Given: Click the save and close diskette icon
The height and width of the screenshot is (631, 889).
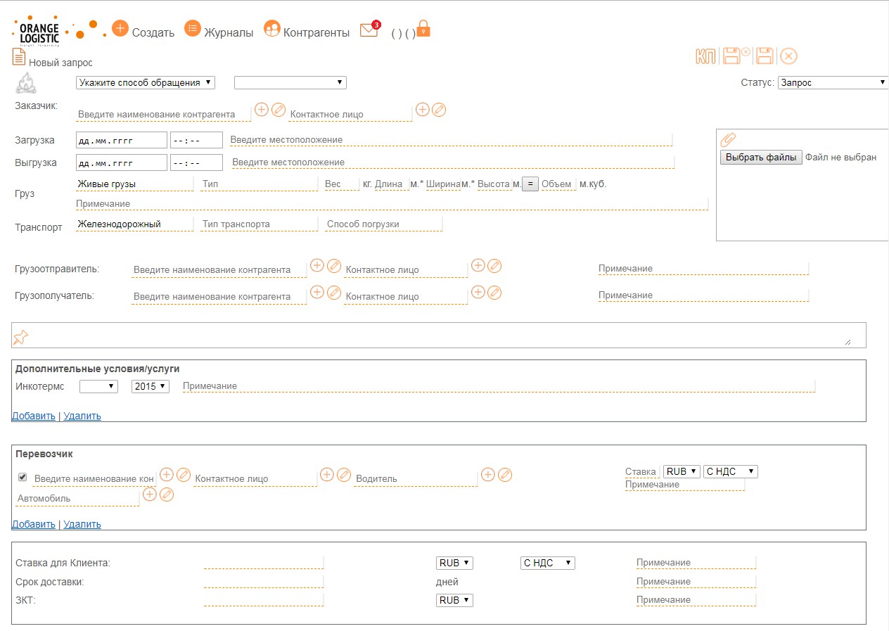Looking at the screenshot, I should [x=736, y=56].
